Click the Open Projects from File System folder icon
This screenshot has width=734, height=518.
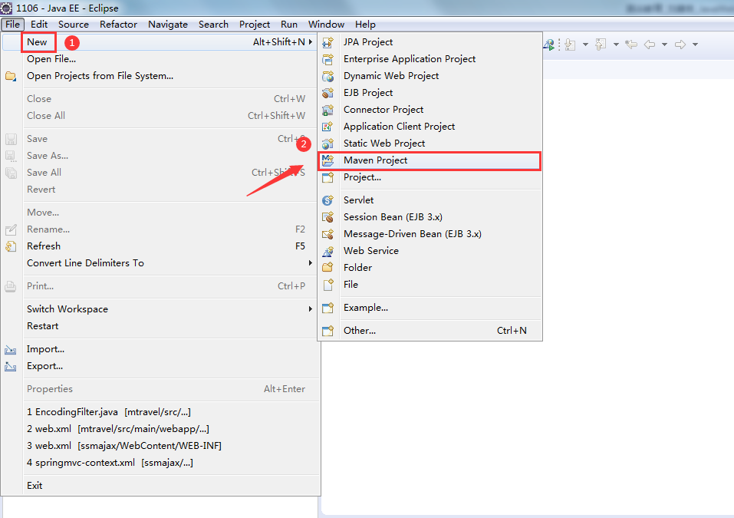(11, 76)
